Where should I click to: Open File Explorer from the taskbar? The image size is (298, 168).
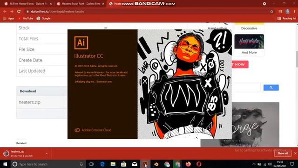(113, 164)
